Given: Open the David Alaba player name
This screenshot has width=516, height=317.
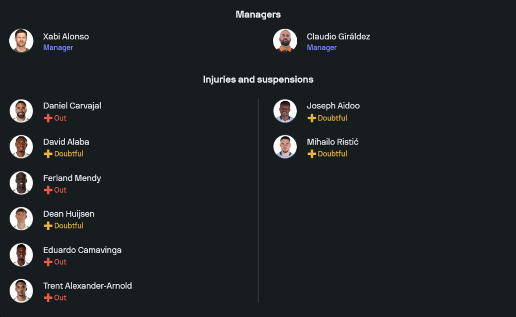Looking at the screenshot, I should (66, 141).
